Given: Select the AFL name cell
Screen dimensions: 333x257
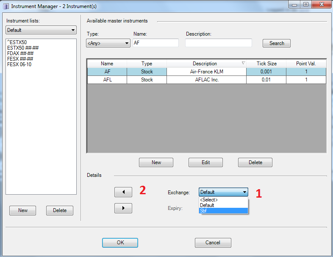Looking at the screenshot, I should (x=107, y=80).
